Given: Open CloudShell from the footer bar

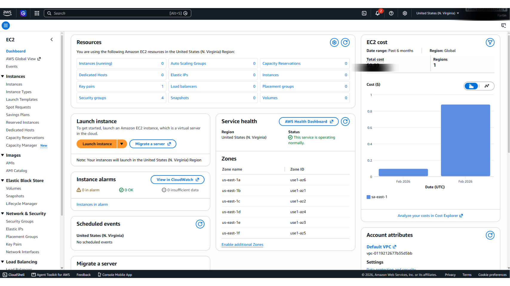Looking at the screenshot, I should [14, 275].
